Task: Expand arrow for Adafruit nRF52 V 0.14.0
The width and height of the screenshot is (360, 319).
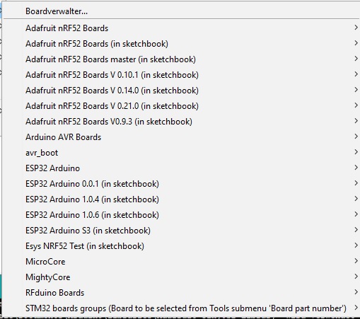Action: click(x=356, y=90)
